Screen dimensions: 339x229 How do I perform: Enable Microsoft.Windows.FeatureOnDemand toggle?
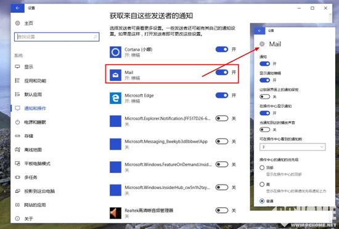click(222, 164)
